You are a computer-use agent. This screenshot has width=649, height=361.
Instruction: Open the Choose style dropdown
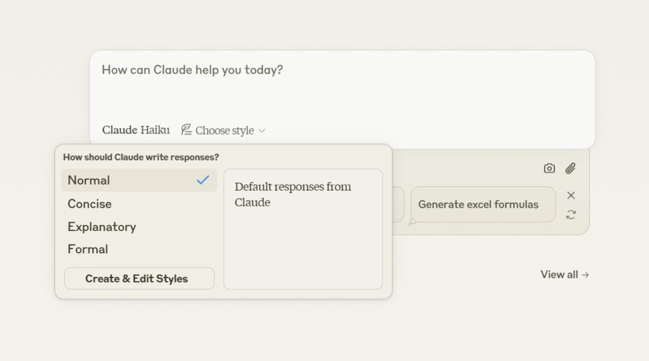pos(224,131)
